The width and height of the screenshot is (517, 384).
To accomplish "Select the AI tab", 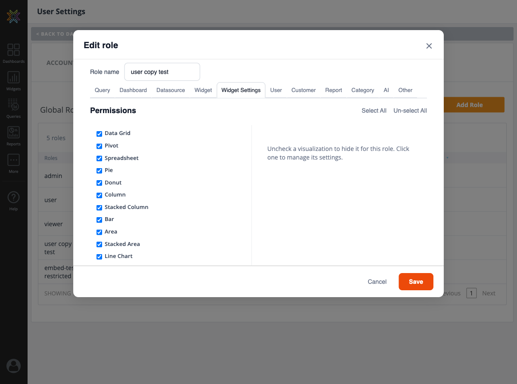I will click(x=386, y=90).
